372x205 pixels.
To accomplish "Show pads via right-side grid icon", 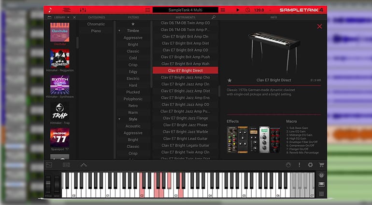I will [321, 194].
